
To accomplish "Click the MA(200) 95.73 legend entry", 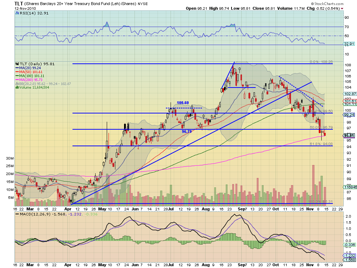I will (29, 80).
